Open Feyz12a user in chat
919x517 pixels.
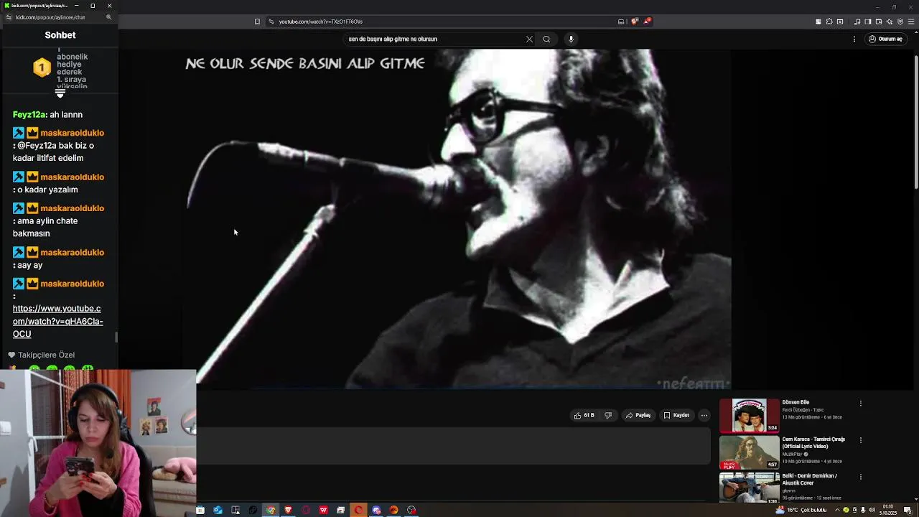click(29, 114)
